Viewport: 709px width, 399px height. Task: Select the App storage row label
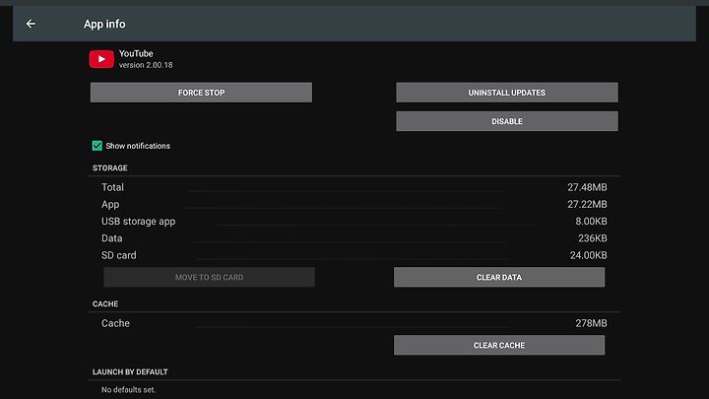pyautogui.click(x=110, y=205)
